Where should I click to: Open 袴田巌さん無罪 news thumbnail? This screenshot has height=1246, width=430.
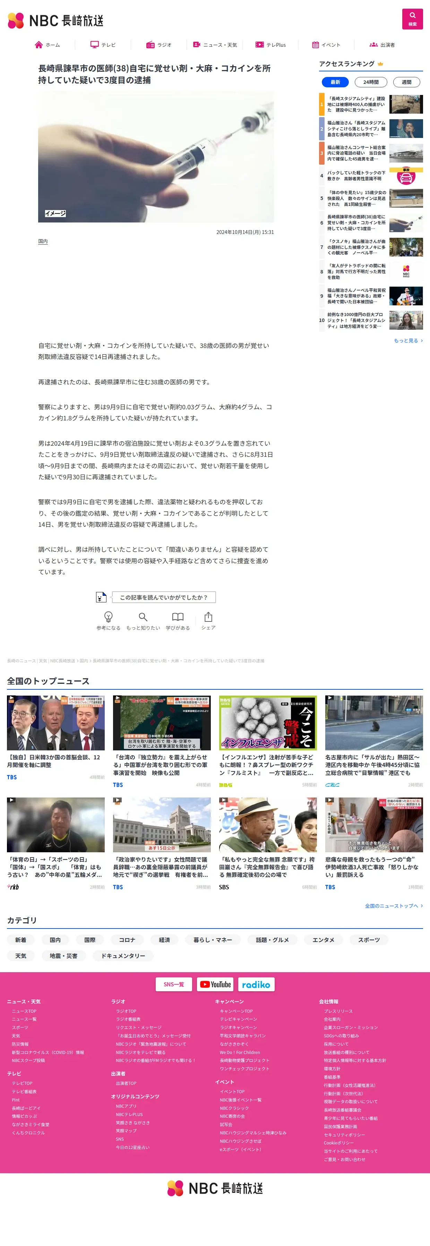point(267,825)
